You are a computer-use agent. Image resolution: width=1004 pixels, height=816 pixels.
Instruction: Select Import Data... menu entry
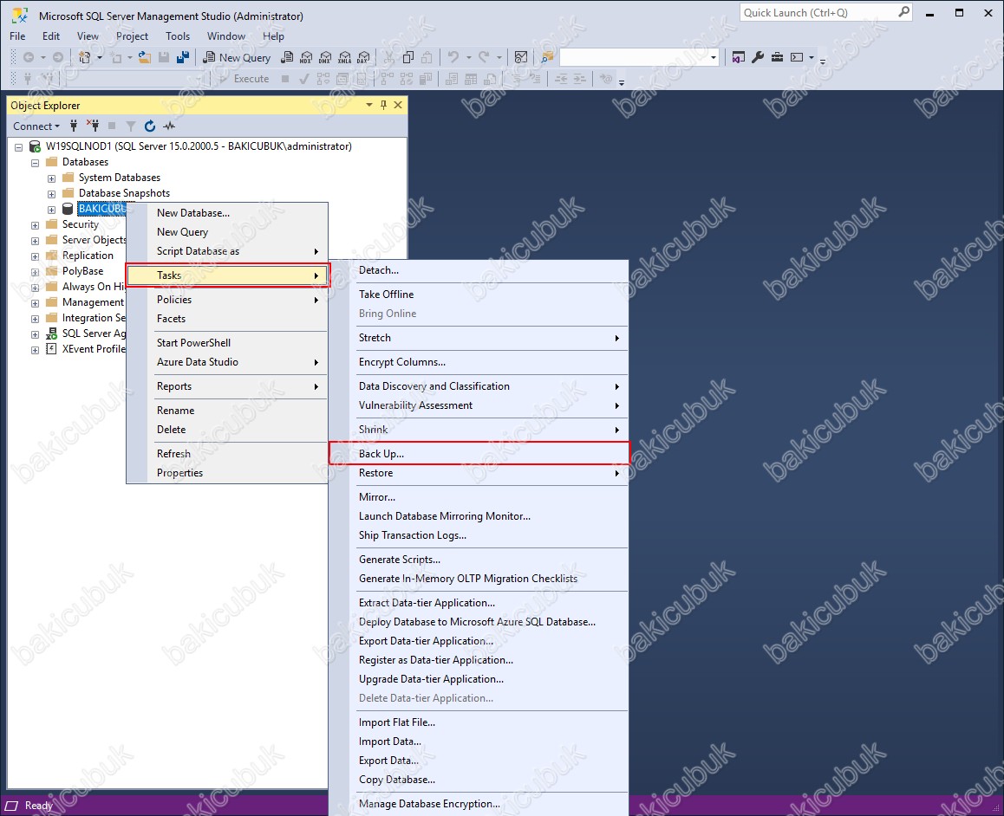click(x=479, y=742)
